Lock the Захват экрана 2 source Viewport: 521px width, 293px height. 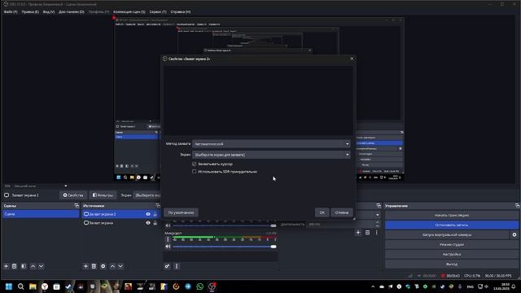click(x=155, y=214)
